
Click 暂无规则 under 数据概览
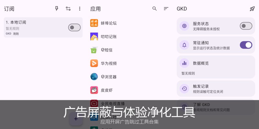tap(188, 74)
